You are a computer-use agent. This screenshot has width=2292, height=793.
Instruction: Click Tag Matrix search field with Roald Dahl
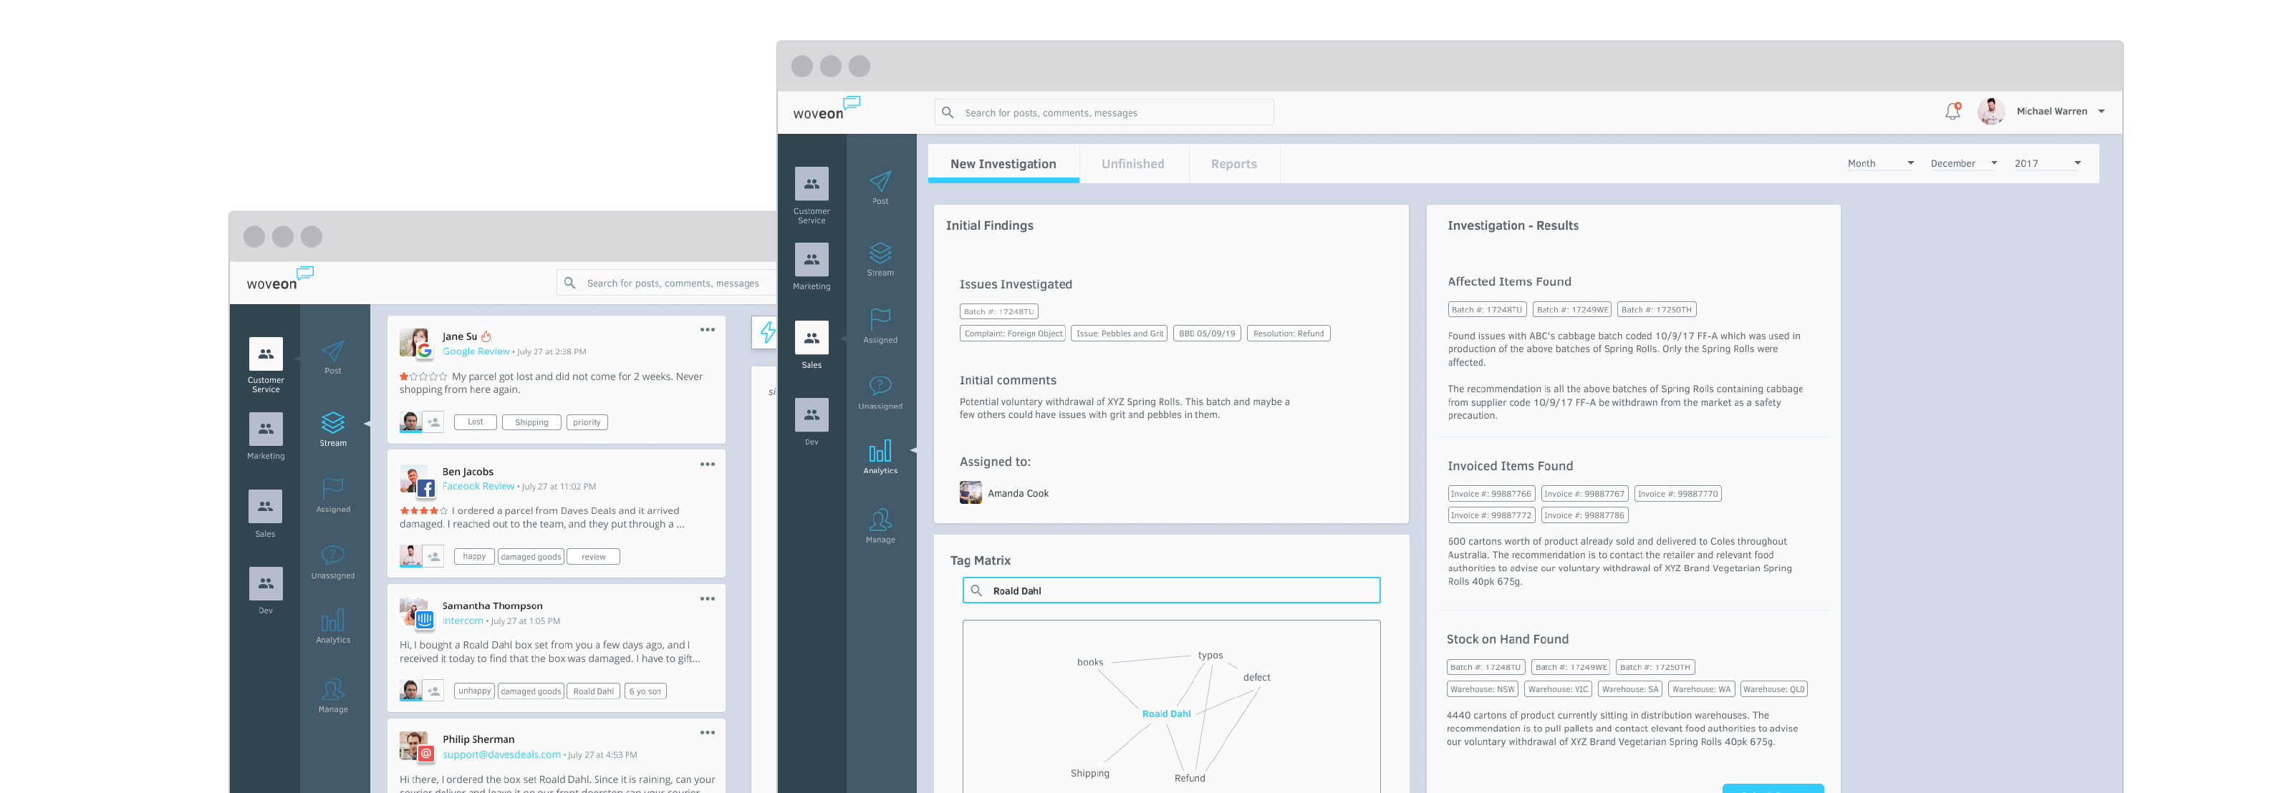[x=1171, y=590]
